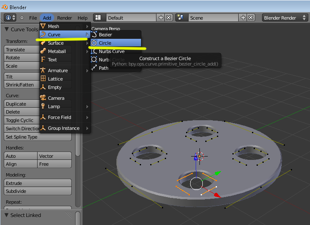Click the Tilt button
The width and height of the screenshot is (310, 225).
click(22, 76)
